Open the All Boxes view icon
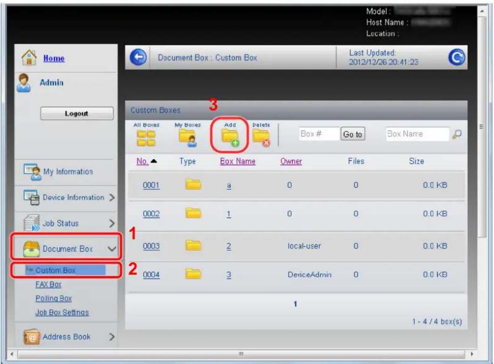Image resolution: width=494 pixels, height=364 pixels. coord(146,138)
